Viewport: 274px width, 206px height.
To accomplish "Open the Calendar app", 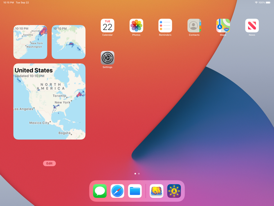I will 108,26.
